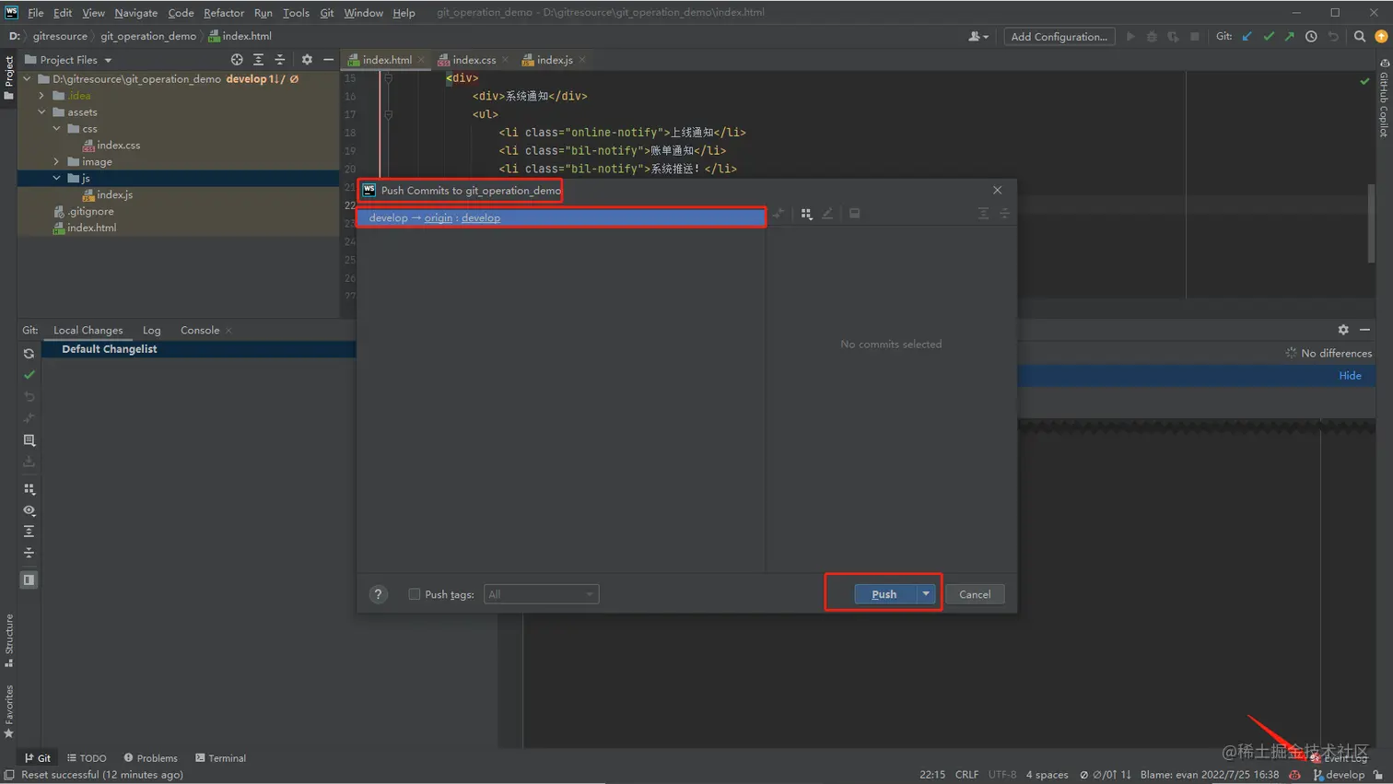Click the Add Configuration field in toolbar
Viewport: 1393px width, 784px height.
pyautogui.click(x=1058, y=36)
